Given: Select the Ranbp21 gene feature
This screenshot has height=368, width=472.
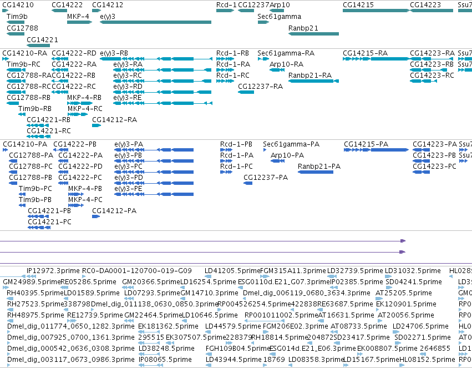Looking at the screenshot, I should point(313,34).
